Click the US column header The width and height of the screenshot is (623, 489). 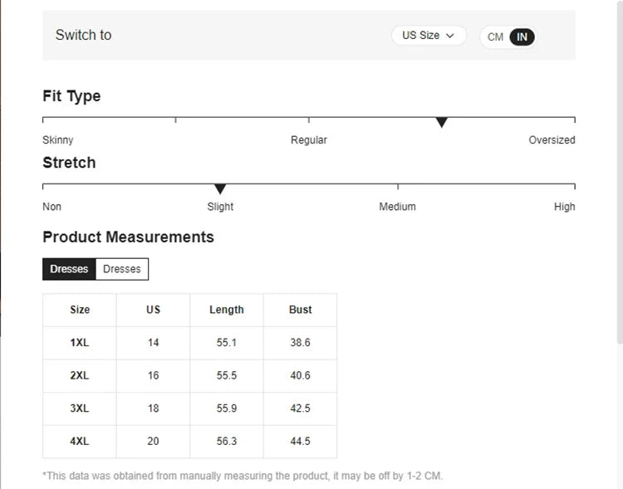coord(153,310)
